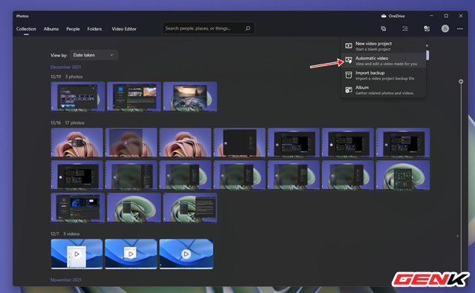475x293 pixels.
Task: Play the third 12/7 video
Action: coord(186,254)
